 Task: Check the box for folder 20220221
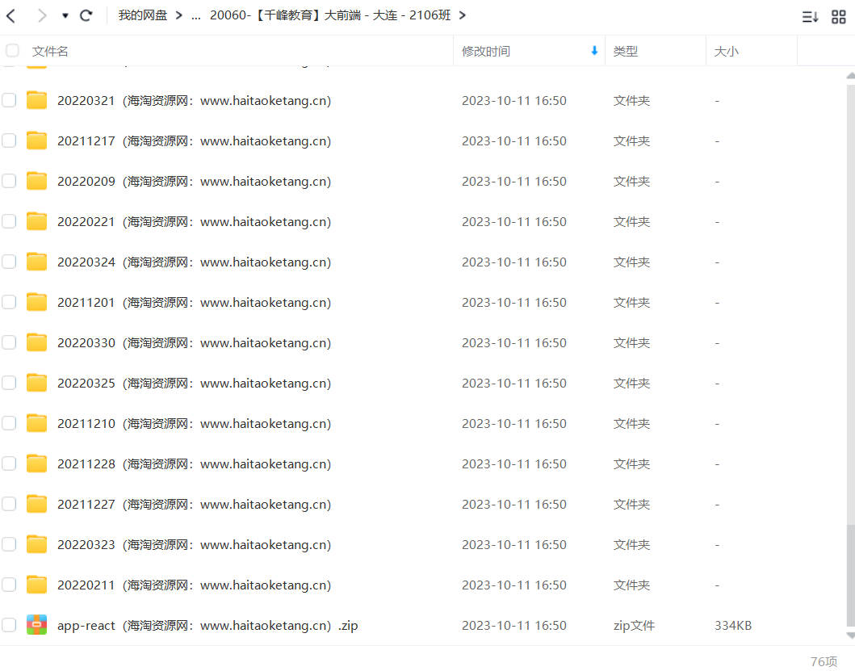(x=9, y=221)
